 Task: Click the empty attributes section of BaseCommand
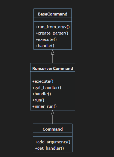53,19
